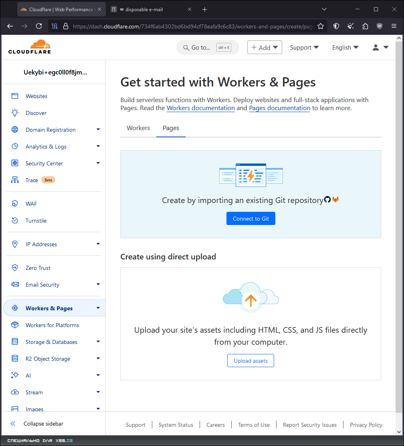Click the Go to search field
The width and height of the screenshot is (404, 446).
point(208,48)
